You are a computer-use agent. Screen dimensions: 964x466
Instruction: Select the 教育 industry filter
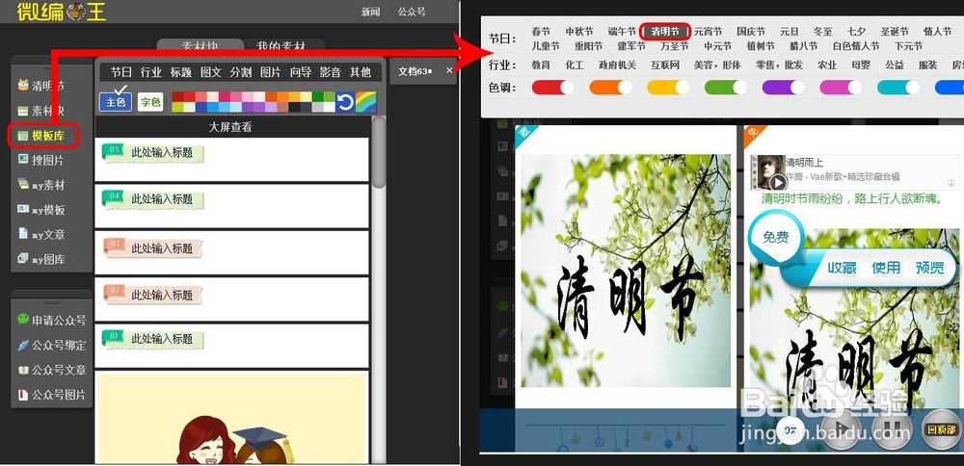[541, 65]
